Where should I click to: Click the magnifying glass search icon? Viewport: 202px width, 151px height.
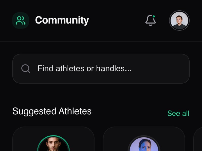(x=26, y=68)
